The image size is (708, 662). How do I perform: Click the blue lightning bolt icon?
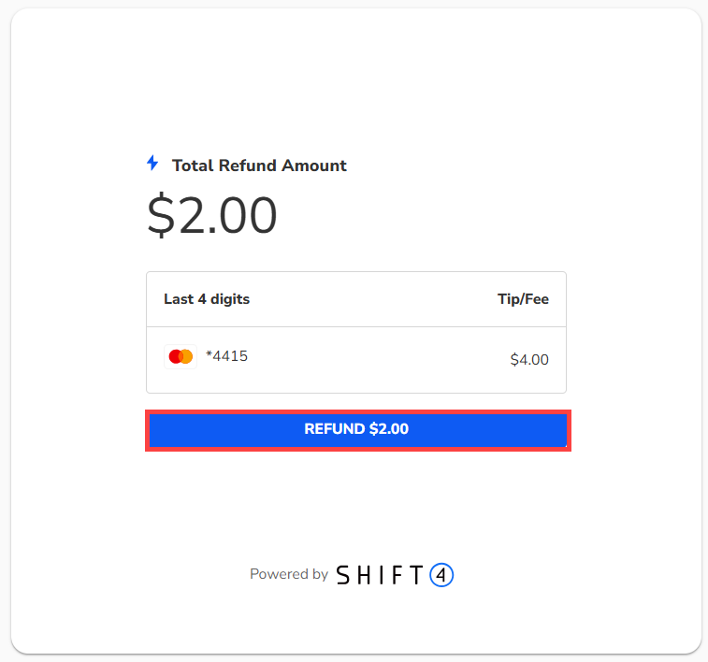152,164
